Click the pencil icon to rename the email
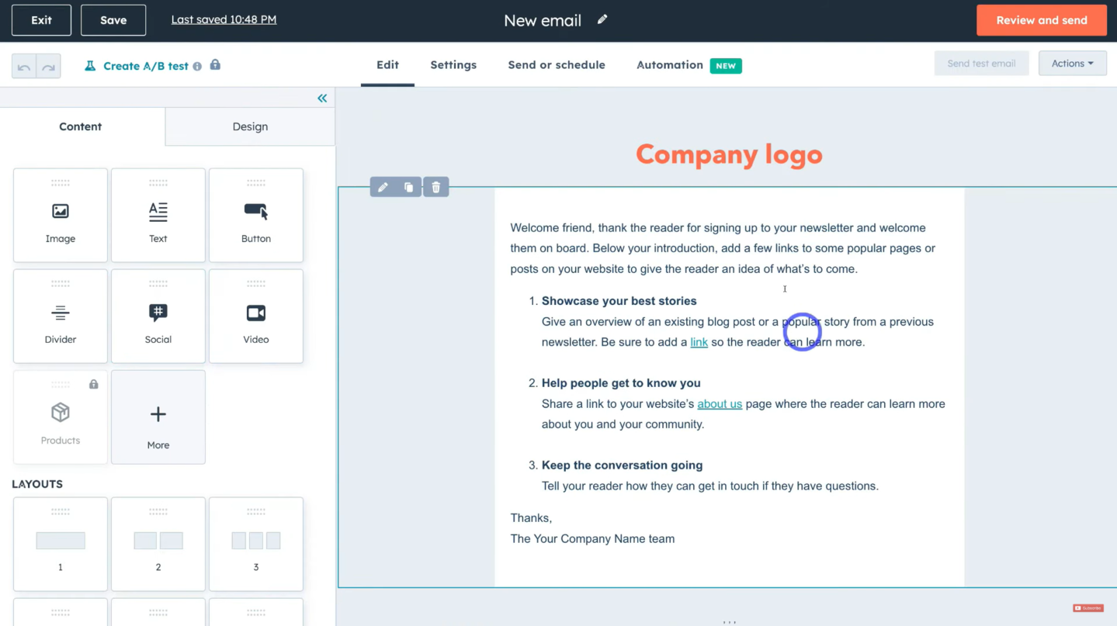 click(602, 19)
